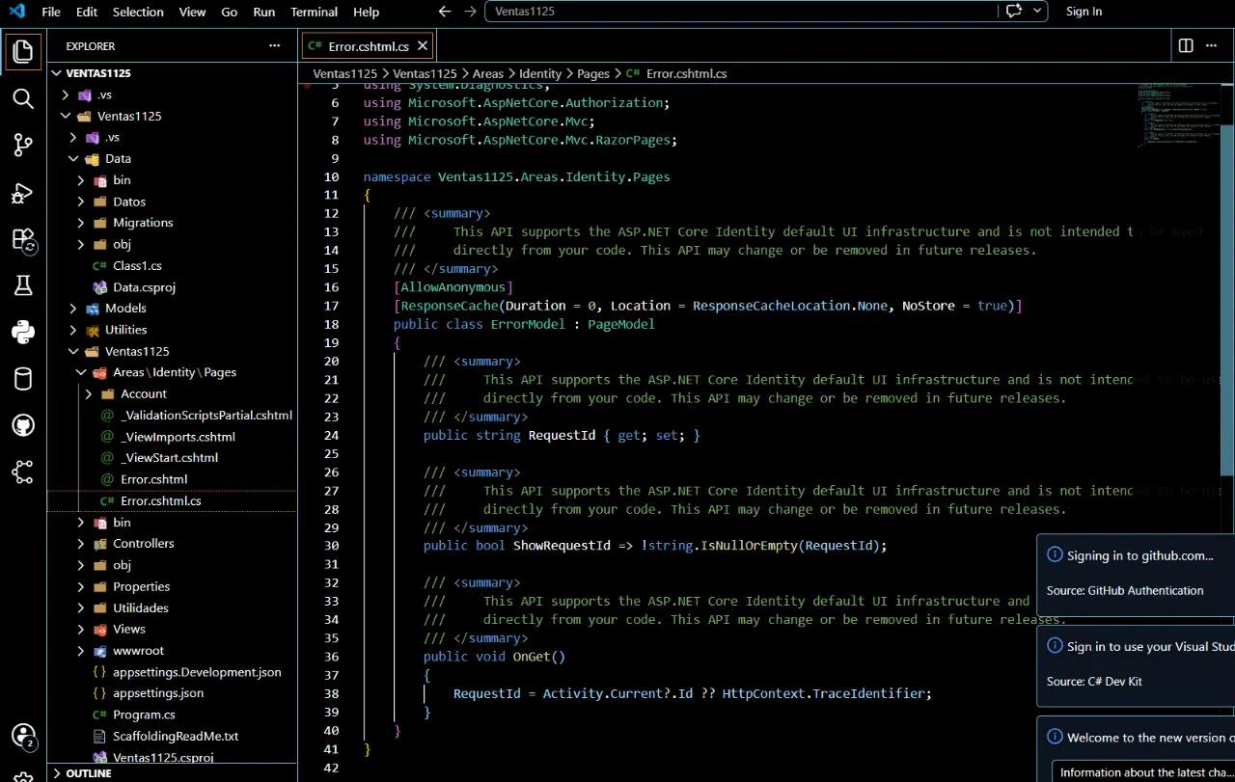Expand the Properties folder
This screenshot has height=782, width=1235.
tap(80, 586)
